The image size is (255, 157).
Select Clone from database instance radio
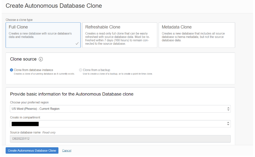(x=11, y=70)
